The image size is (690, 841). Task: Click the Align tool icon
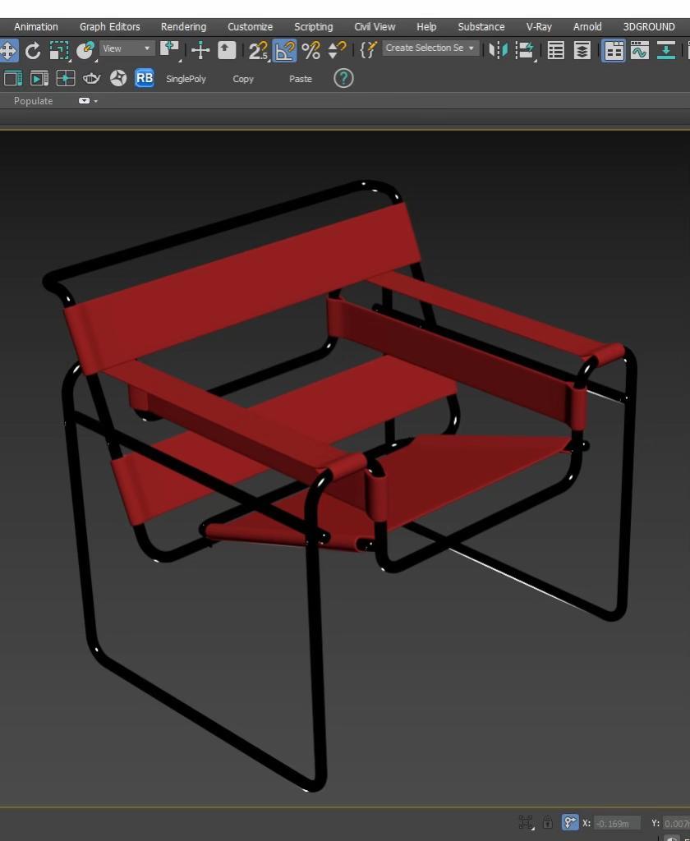[x=525, y=51]
